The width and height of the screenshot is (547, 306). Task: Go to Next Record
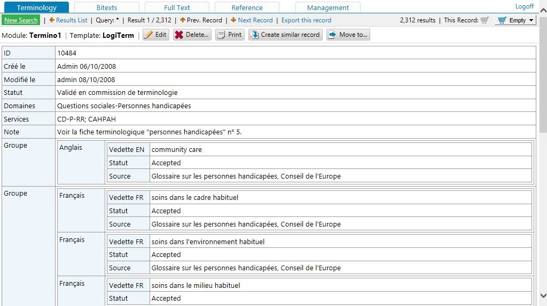[x=252, y=20]
